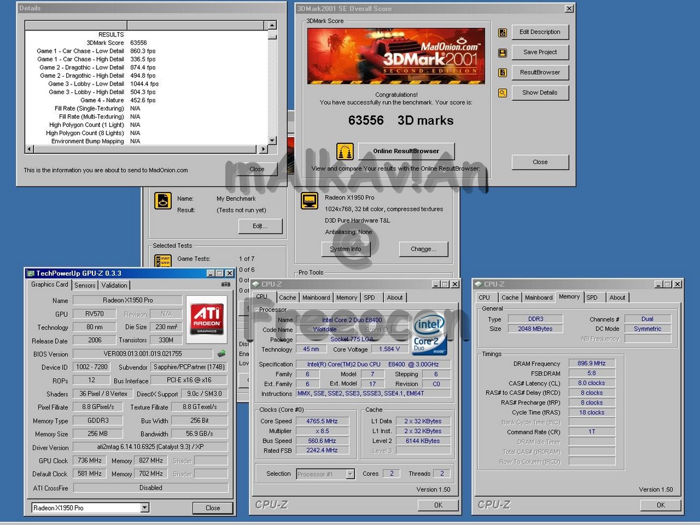This screenshot has width=700, height=525.
Task: Click the Edit Description button
Action: point(540,32)
